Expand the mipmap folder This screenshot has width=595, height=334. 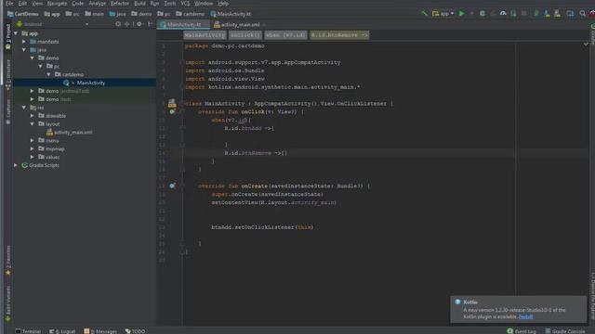pos(33,148)
